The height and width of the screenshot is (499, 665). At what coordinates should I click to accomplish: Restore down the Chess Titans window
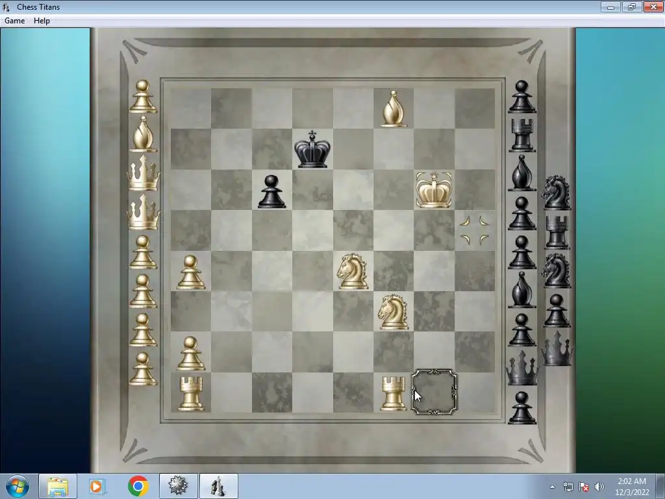tap(632, 6)
